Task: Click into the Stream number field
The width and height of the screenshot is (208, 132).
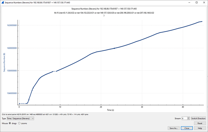Action: click(x=184, y=119)
